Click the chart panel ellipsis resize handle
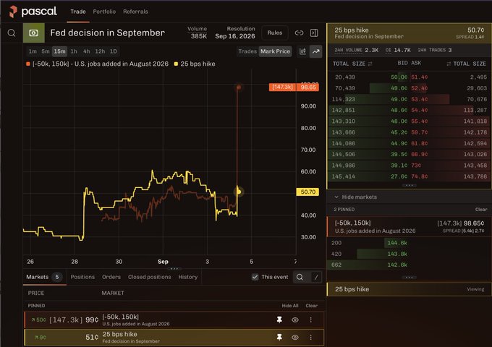 tap(174, 269)
